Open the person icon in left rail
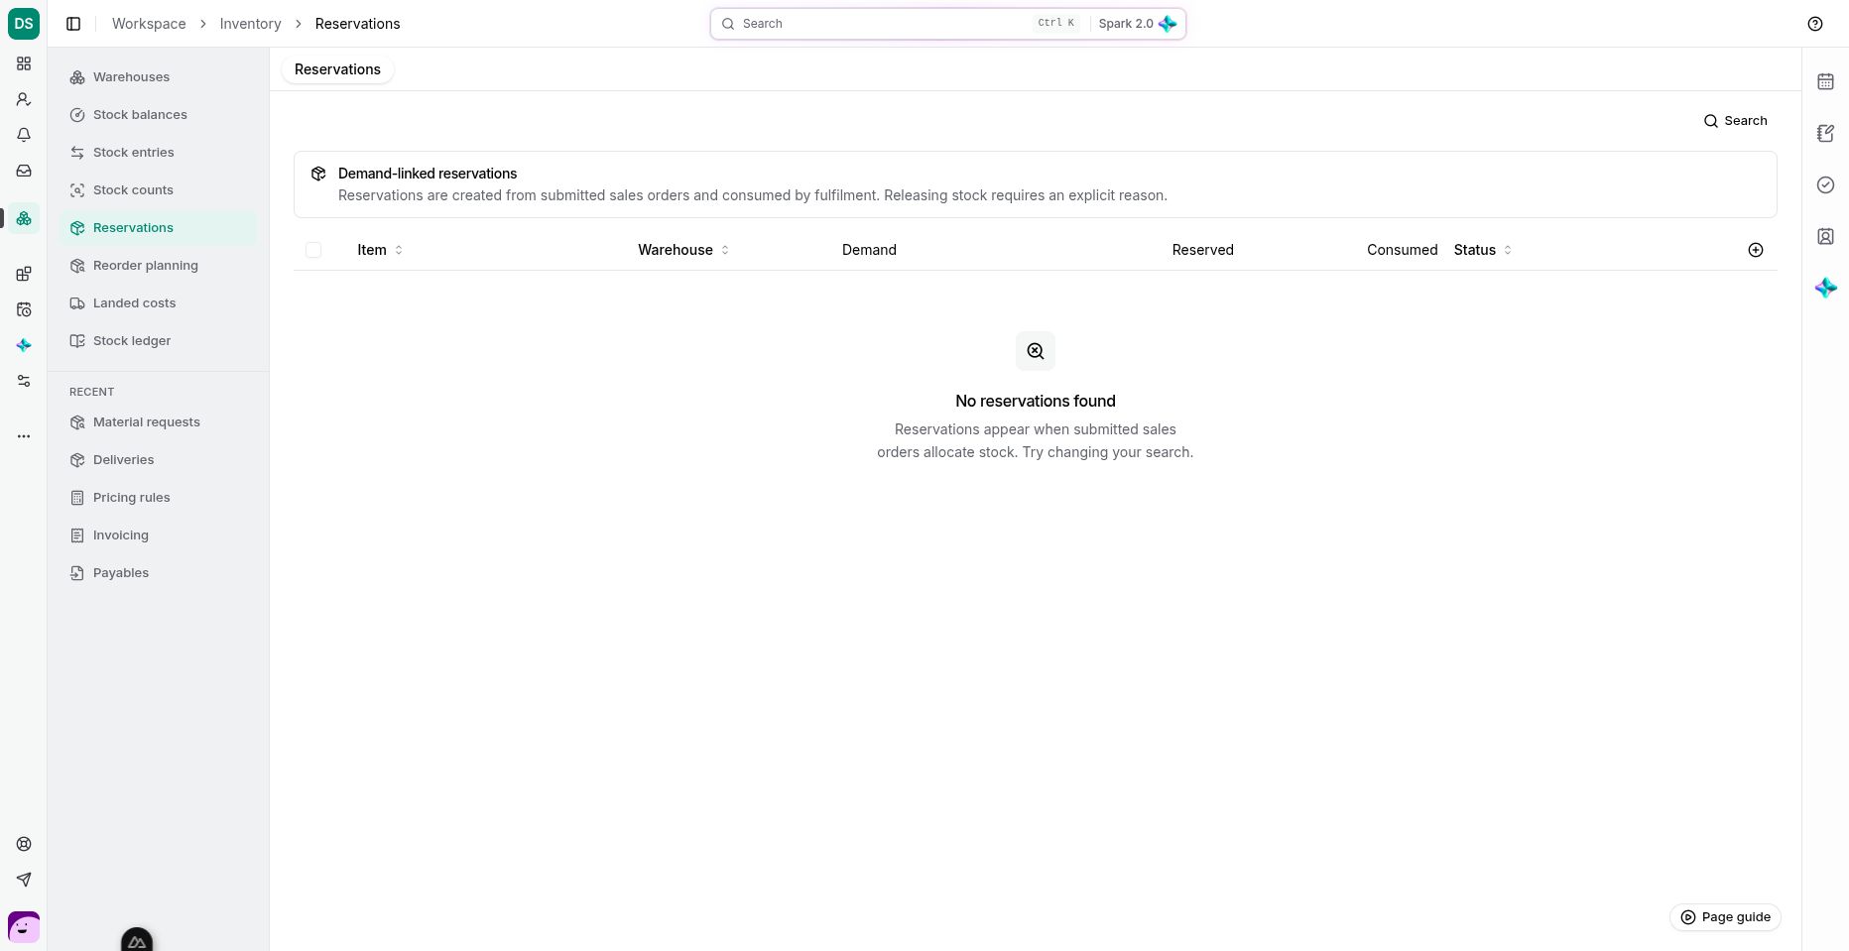 (x=24, y=99)
